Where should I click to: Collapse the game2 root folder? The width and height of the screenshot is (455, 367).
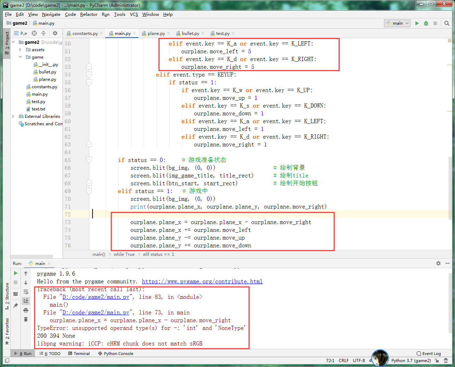pos(13,42)
